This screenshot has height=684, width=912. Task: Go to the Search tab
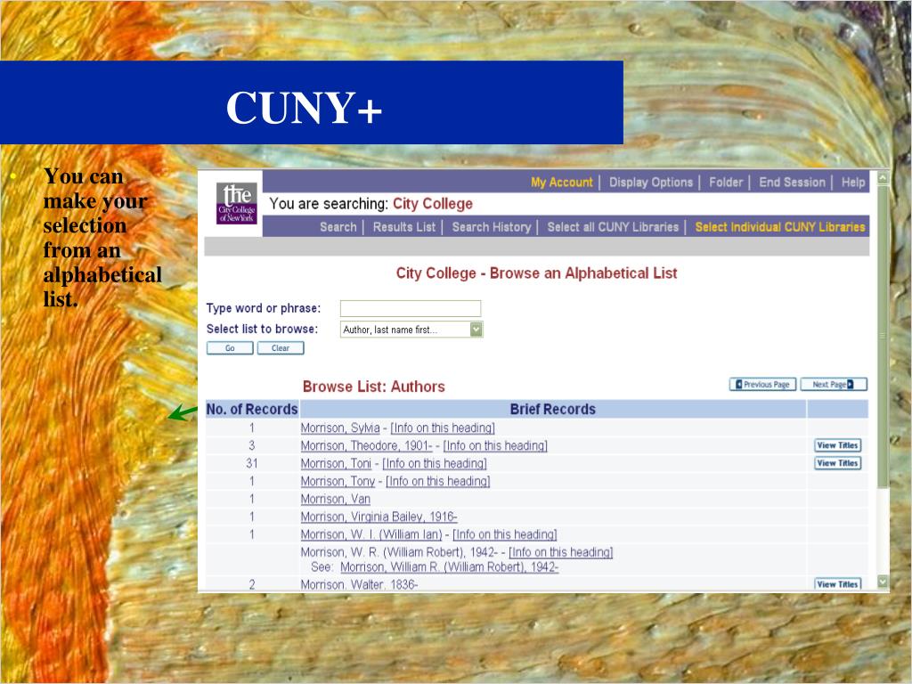[x=338, y=227]
